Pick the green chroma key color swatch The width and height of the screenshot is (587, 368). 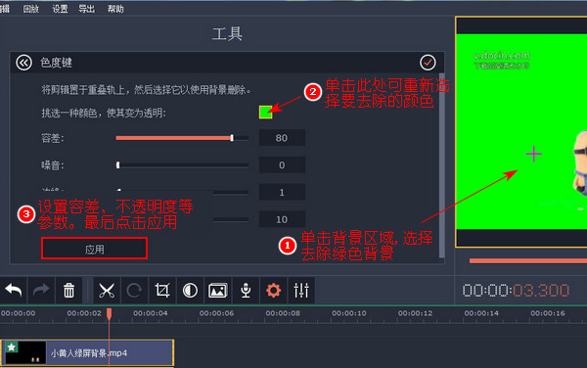point(265,112)
